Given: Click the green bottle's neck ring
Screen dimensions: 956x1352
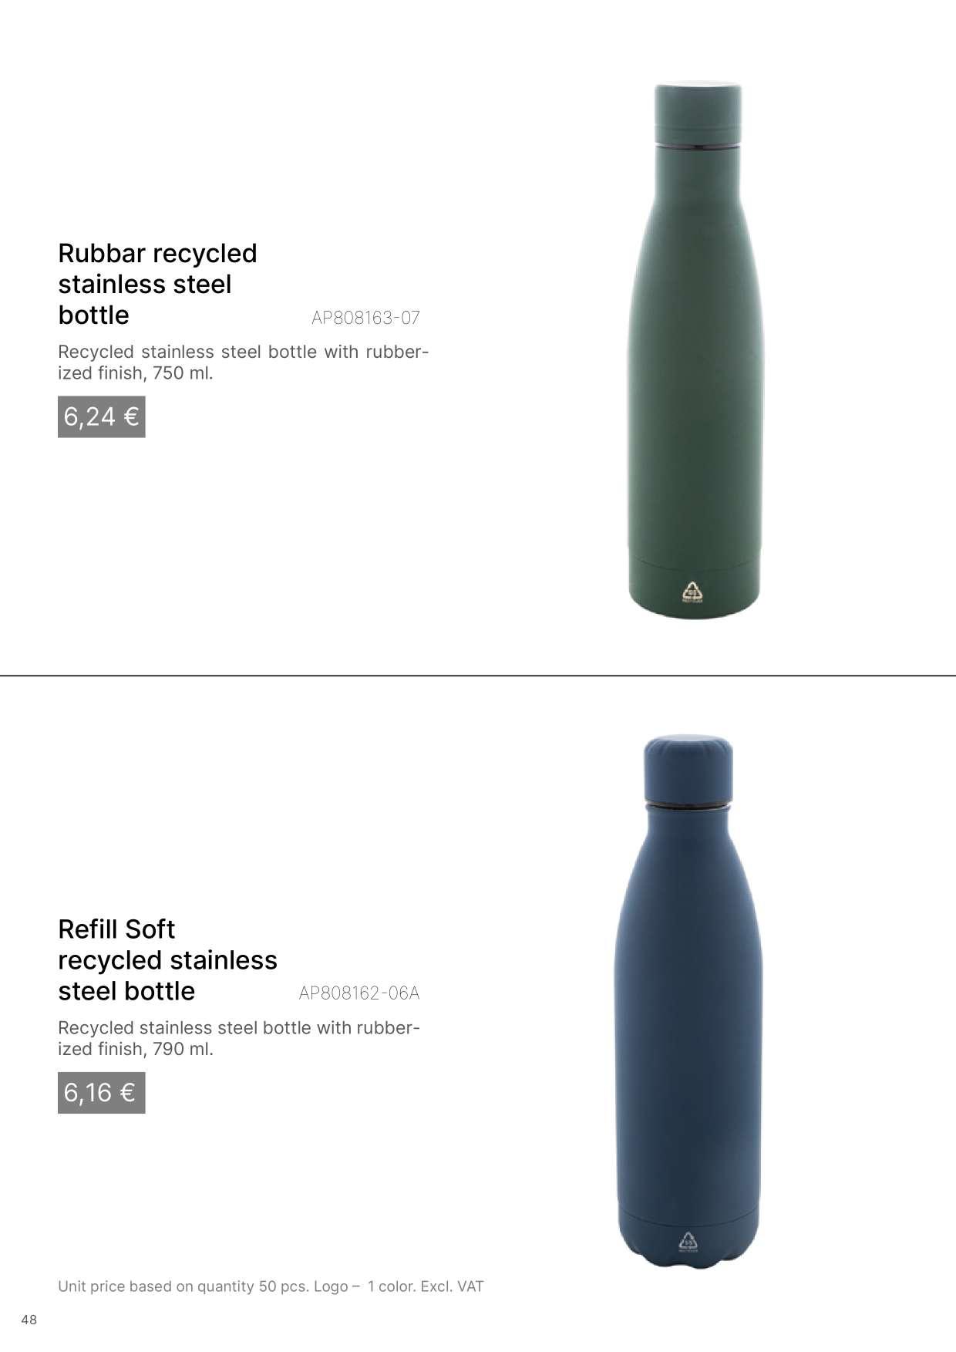Looking at the screenshot, I should pyautogui.click(x=698, y=145).
